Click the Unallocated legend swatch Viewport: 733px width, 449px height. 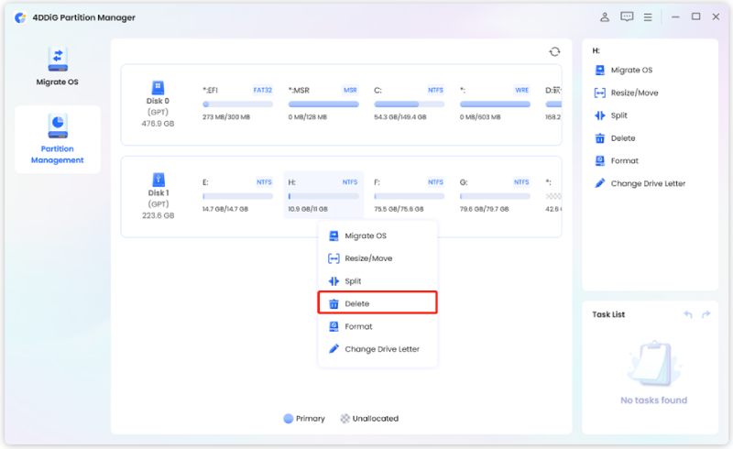tap(345, 419)
